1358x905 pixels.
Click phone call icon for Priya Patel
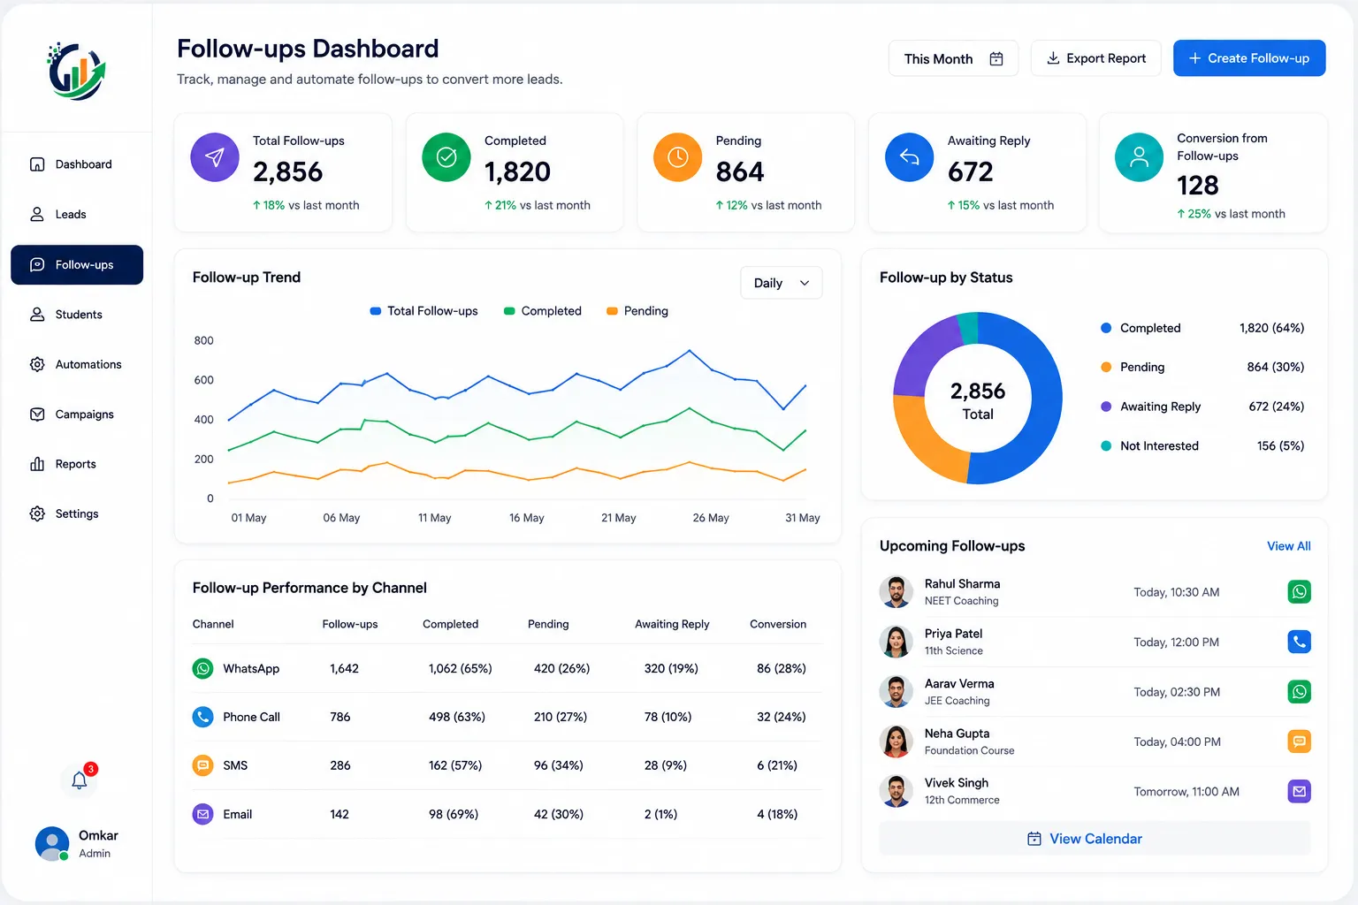[x=1299, y=642]
